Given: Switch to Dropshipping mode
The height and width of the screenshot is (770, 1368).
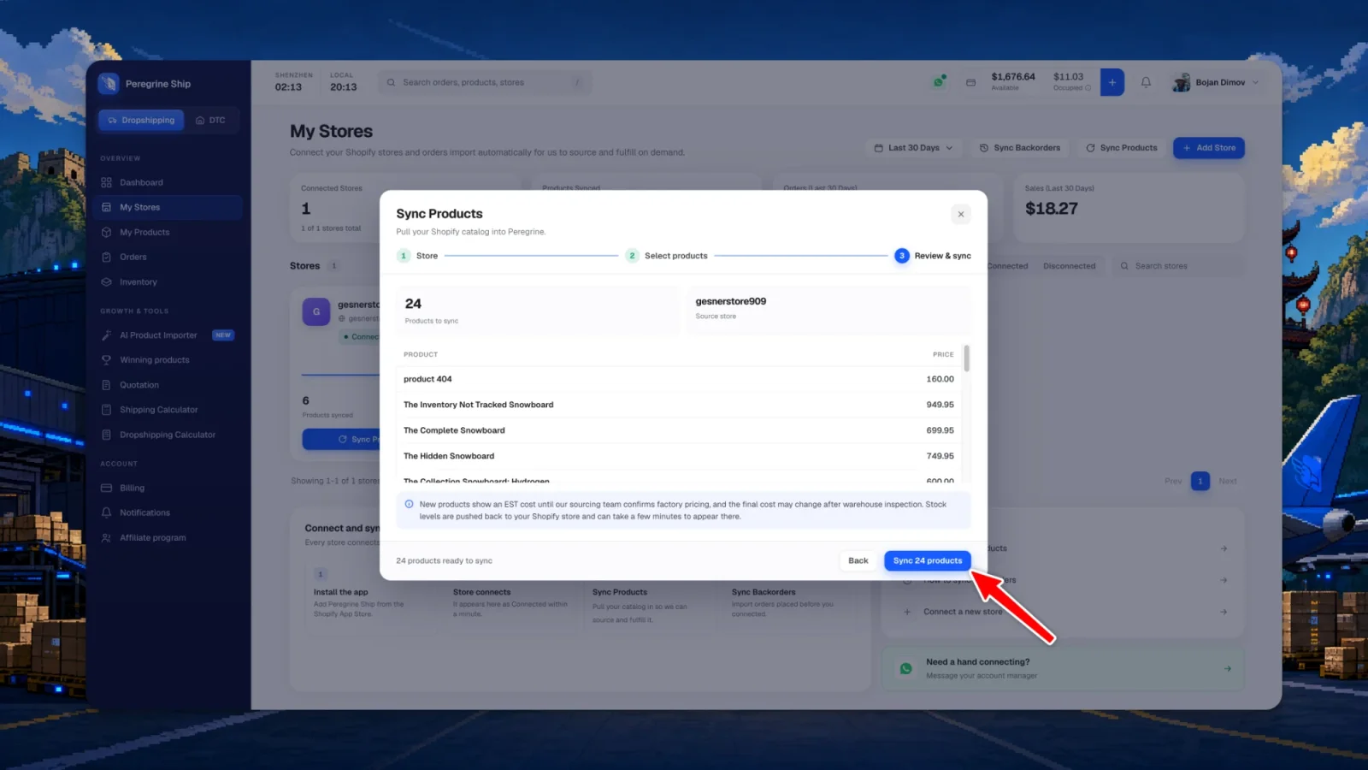Looking at the screenshot, I should pyautogui.click(x=141, y=120).
